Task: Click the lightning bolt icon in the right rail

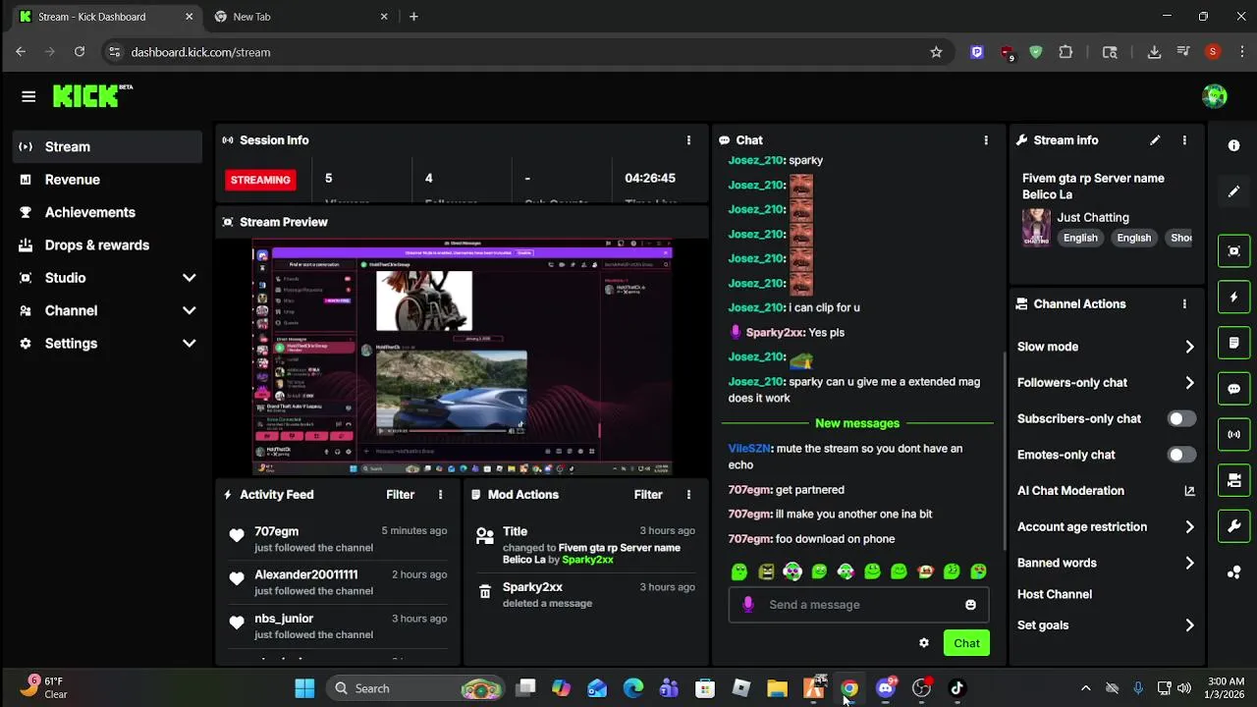Action: coord(1234,297)
